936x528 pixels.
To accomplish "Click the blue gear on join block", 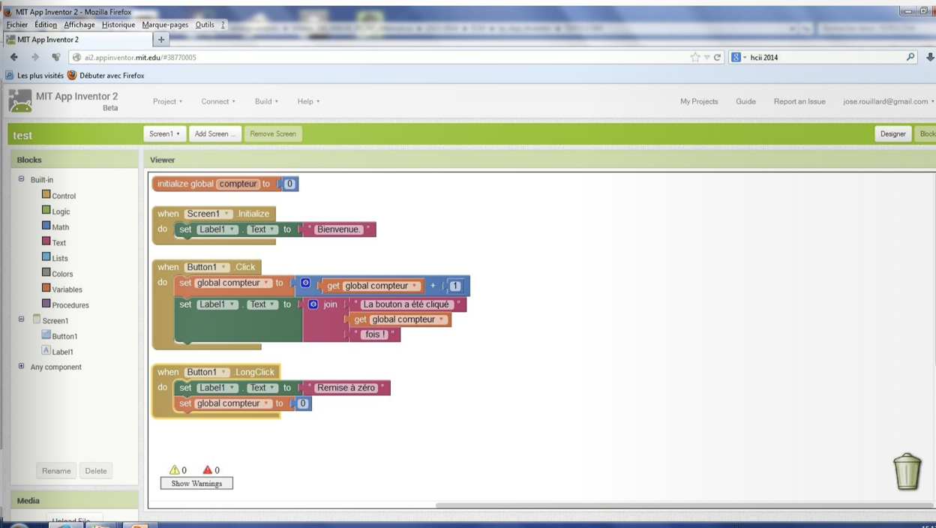I will click(313, 304).
